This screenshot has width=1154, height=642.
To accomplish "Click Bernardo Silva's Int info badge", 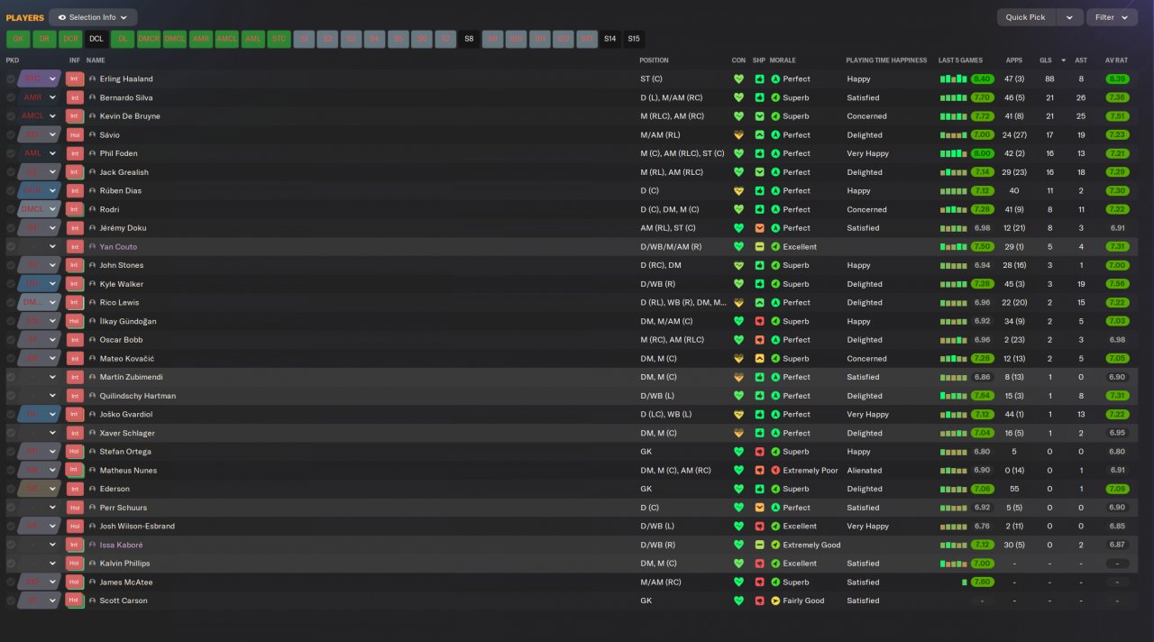I will (x=75, y=97).
